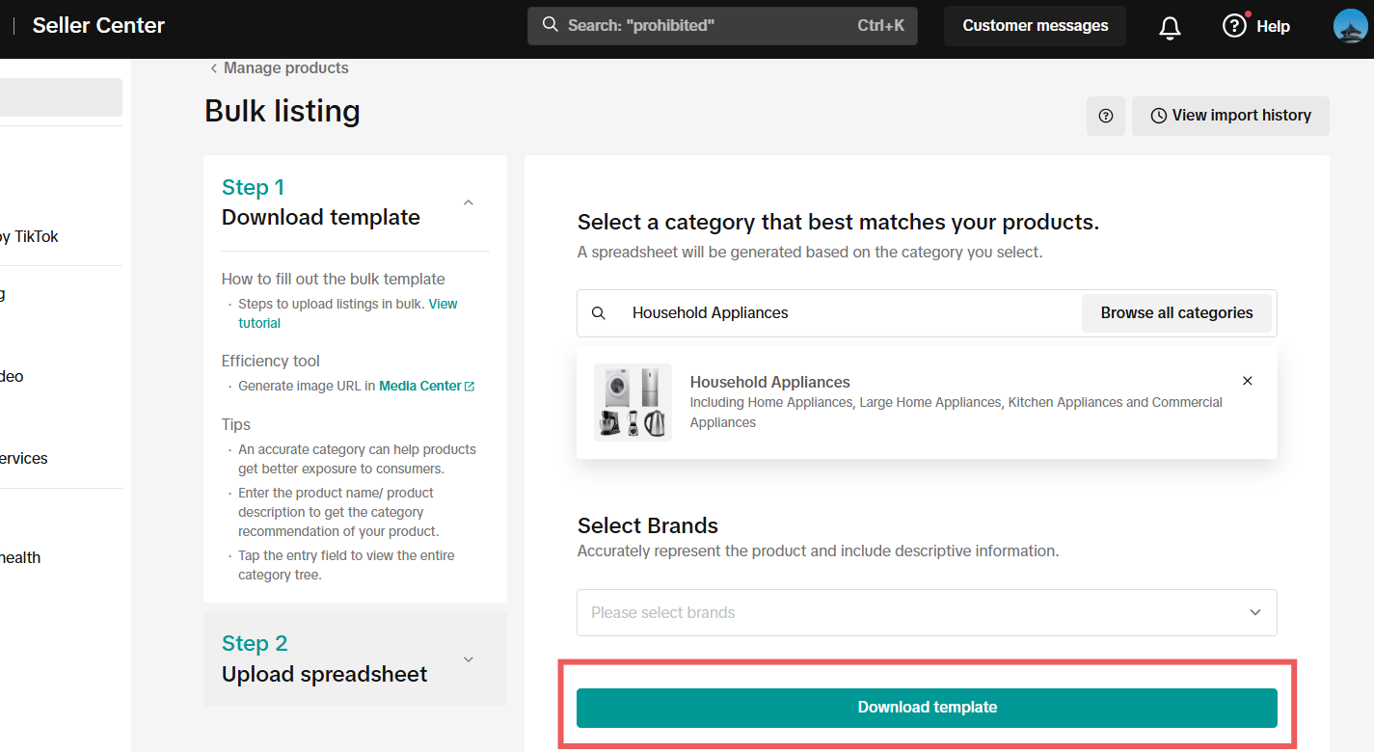The image size is (1374, 752).
Task: Click the category search magnifier icon
Action: (599, 313)
